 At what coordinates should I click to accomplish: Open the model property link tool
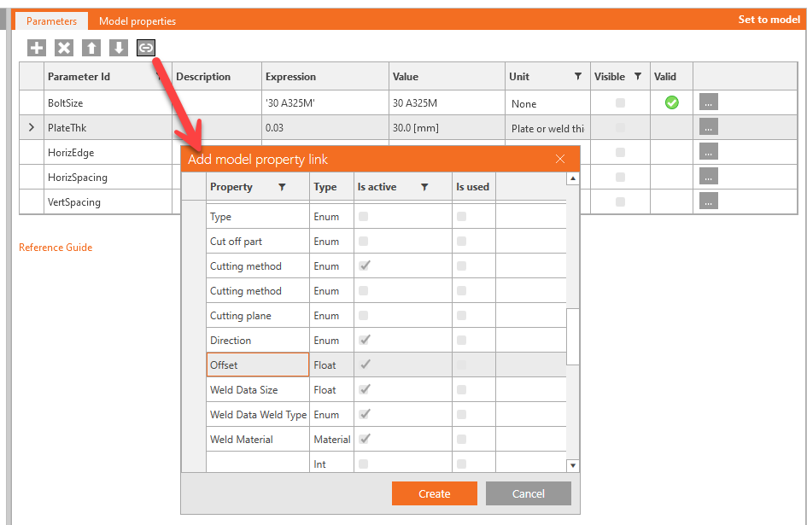(146, 48)
